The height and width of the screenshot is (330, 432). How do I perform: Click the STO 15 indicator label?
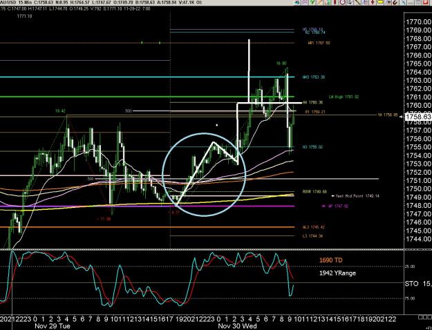418,284
